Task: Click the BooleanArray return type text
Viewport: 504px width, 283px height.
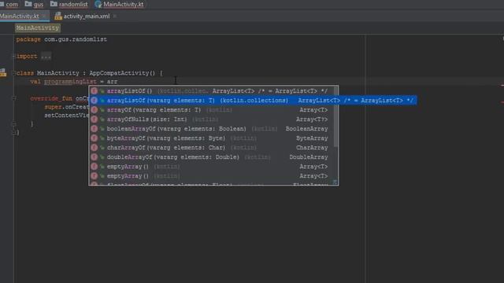Action: [306, 129]
